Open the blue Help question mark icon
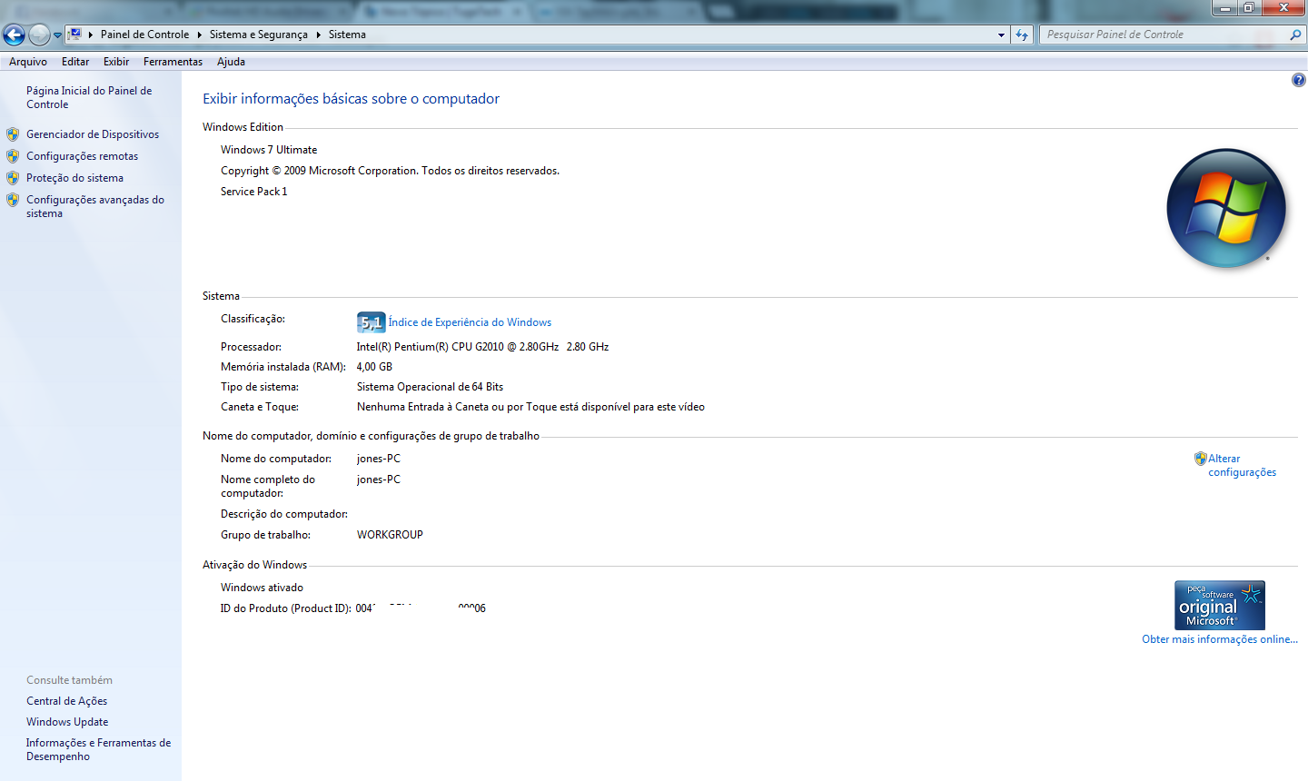 click(x=1299, y=80)
